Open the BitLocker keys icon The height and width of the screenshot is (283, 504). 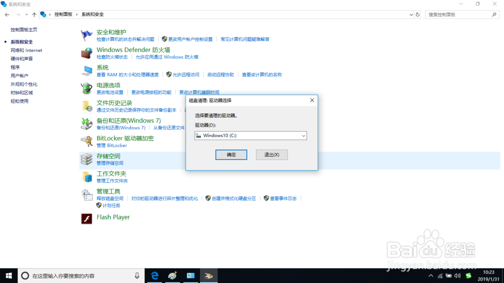coord(86,141)
